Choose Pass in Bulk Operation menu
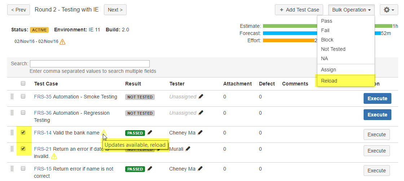 coord(326,21)
